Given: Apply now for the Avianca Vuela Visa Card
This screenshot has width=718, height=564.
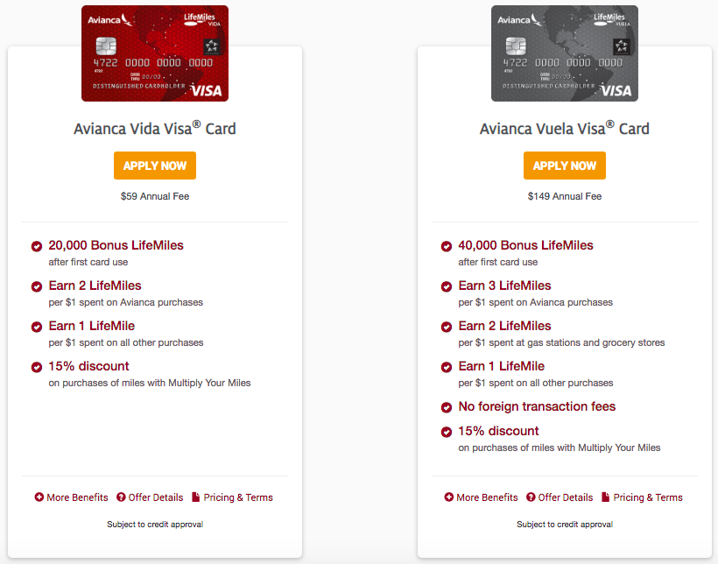Looking at the screenshot, I should coord(565,166).
